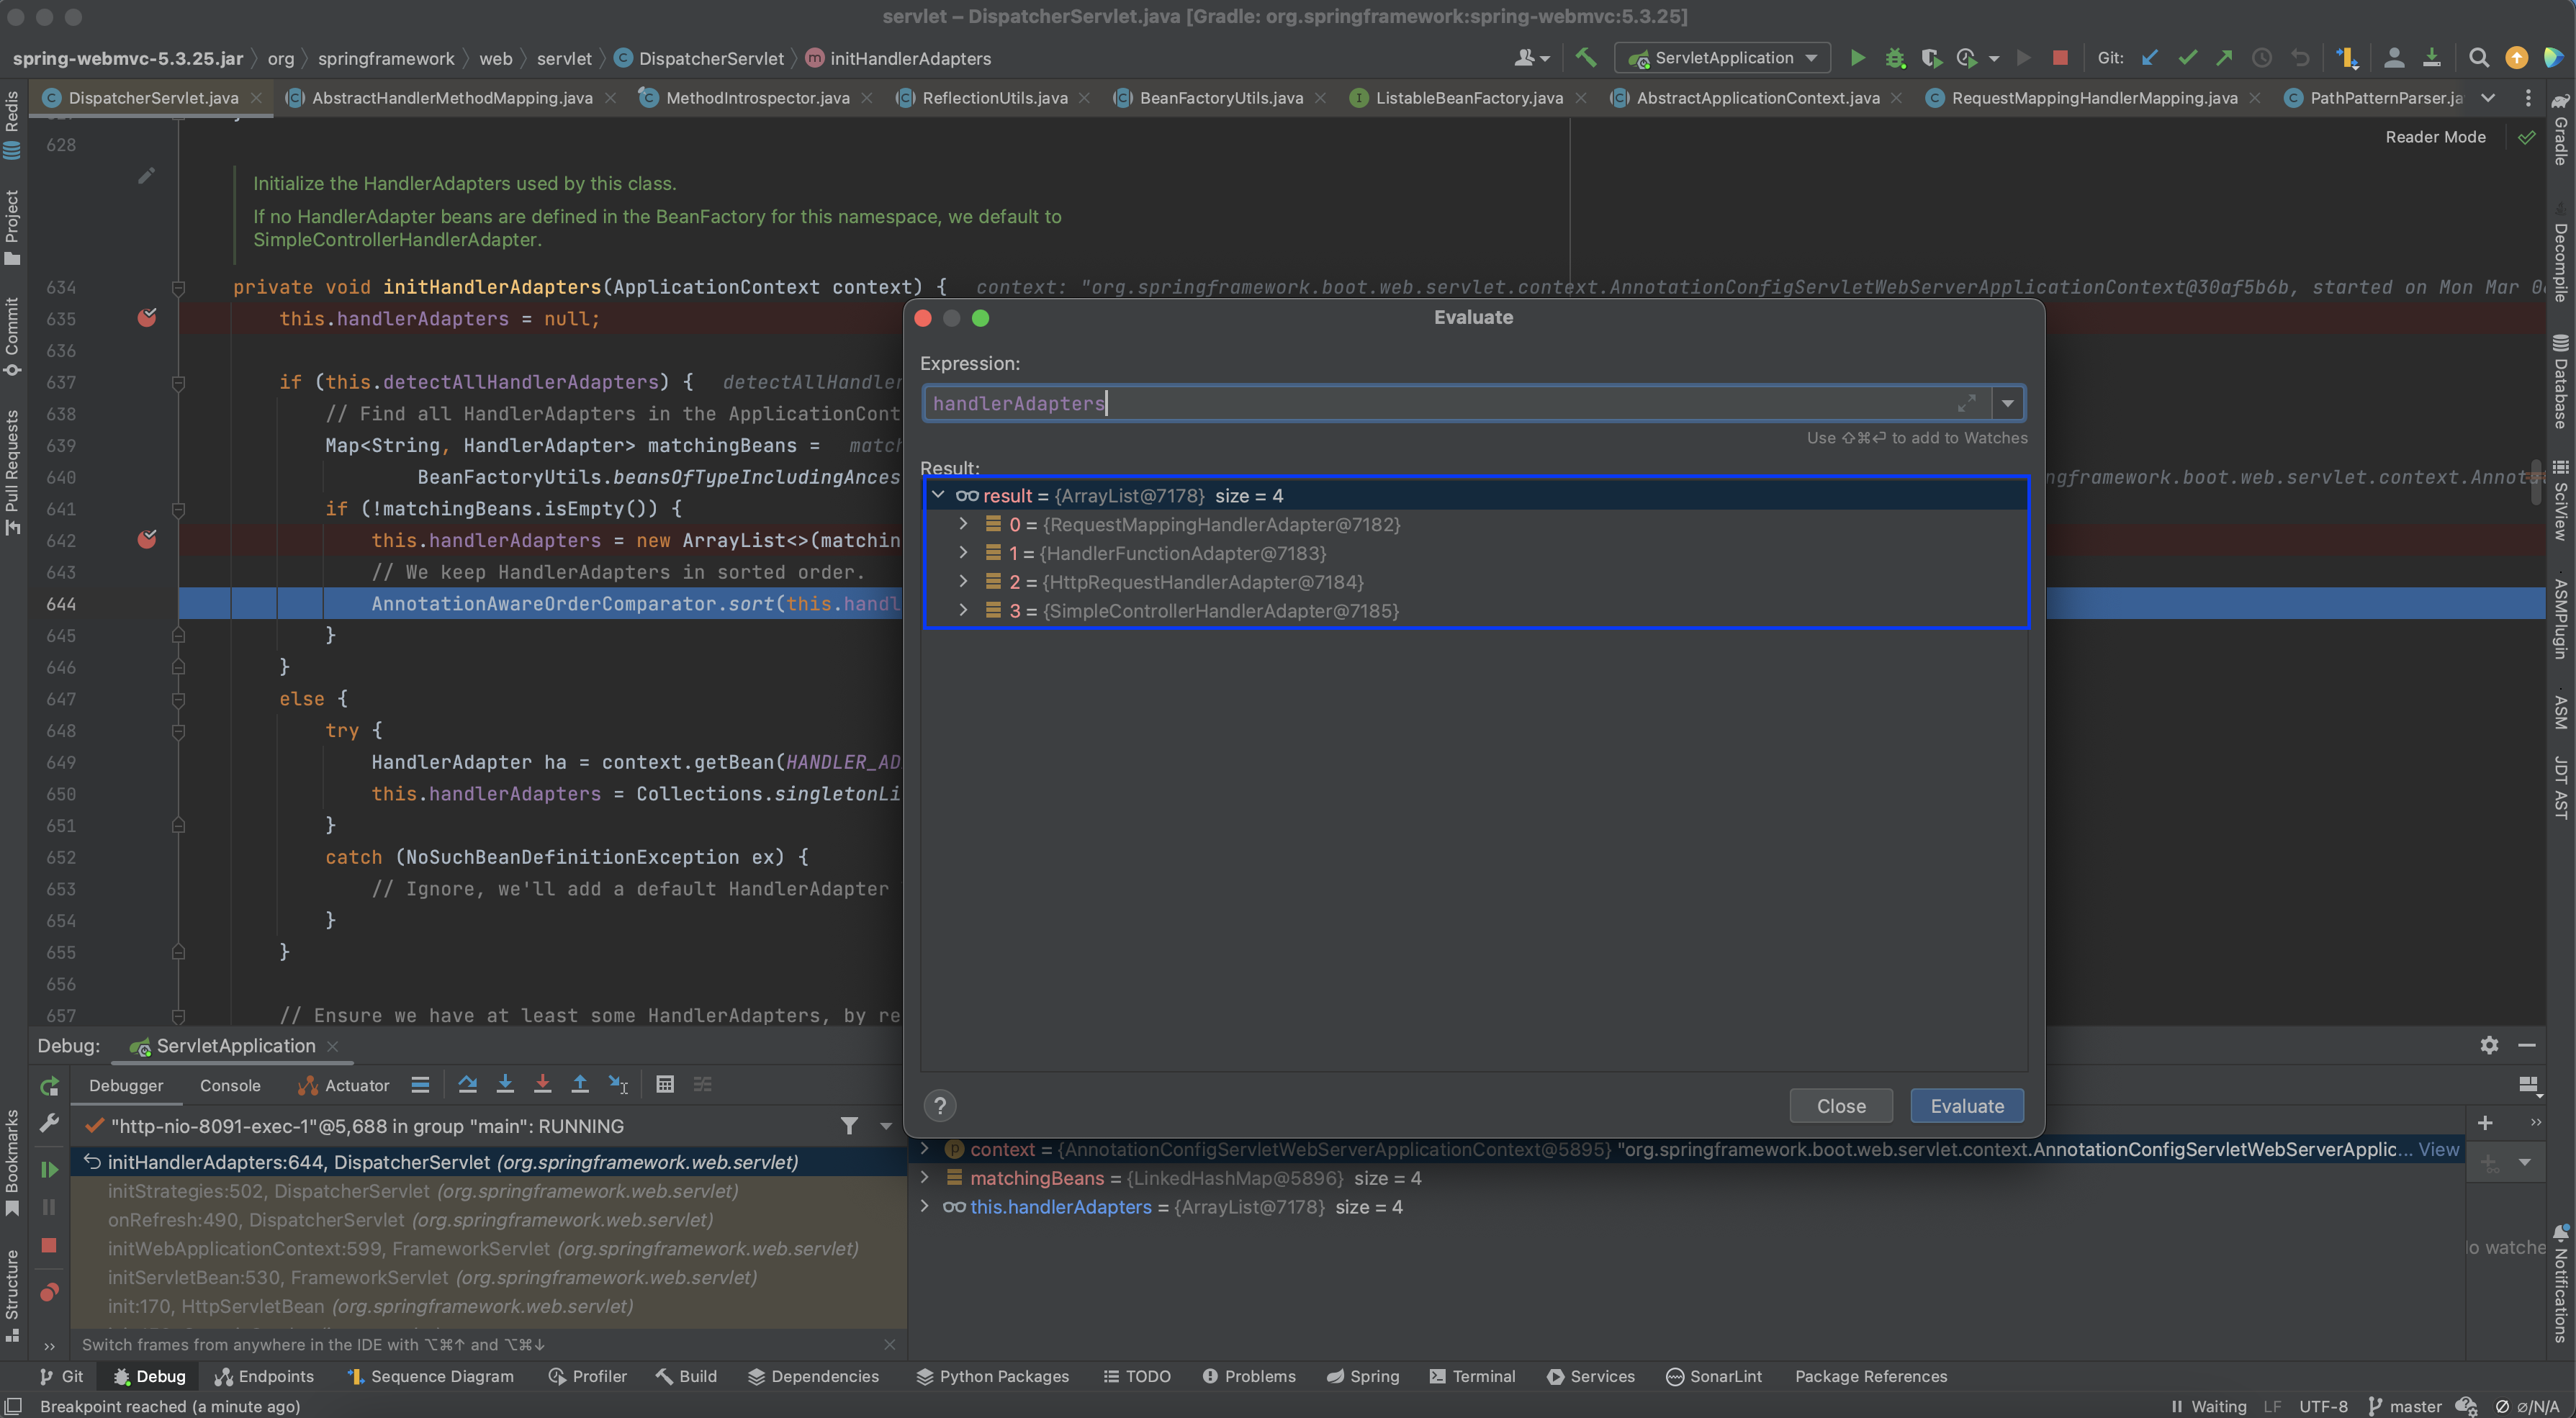Expand RequestMappingHandlerAdapter result node
The image size is (2576, 1418).
pos(963,524)
